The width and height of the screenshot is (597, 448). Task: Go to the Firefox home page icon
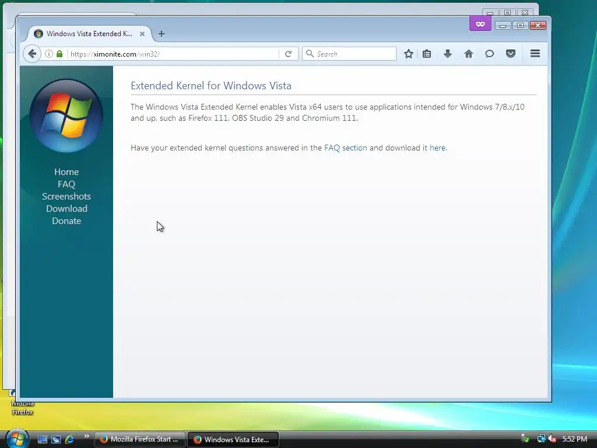(469, 54)
